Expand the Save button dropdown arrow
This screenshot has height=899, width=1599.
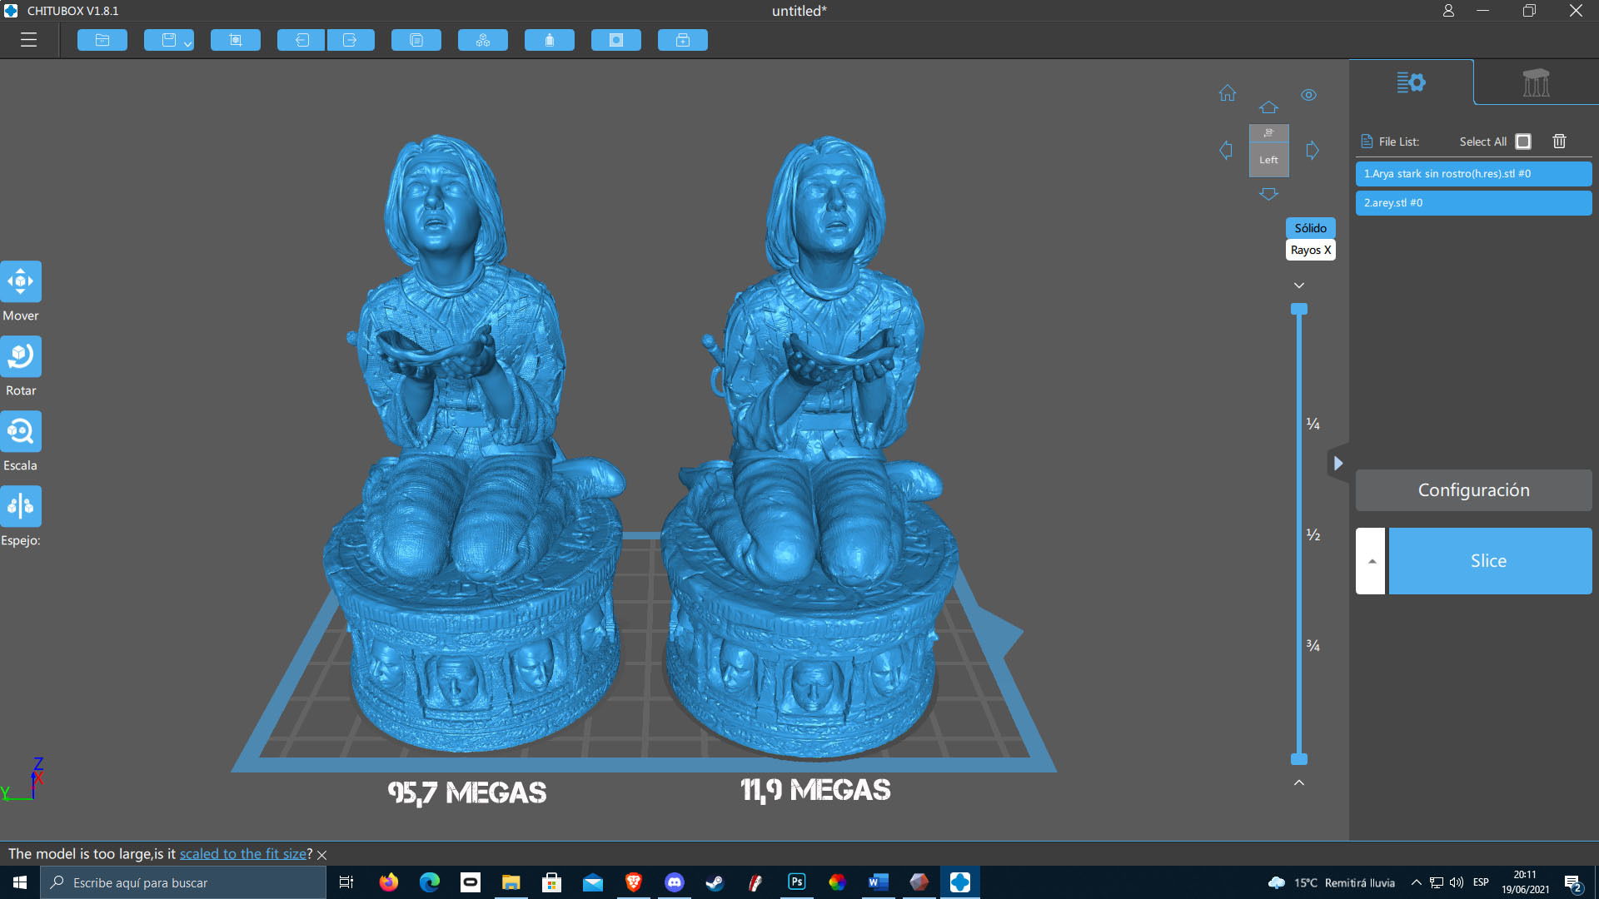pos(188,43)
